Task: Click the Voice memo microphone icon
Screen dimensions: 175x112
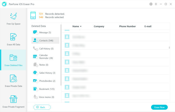Action: tap(35, 97)
